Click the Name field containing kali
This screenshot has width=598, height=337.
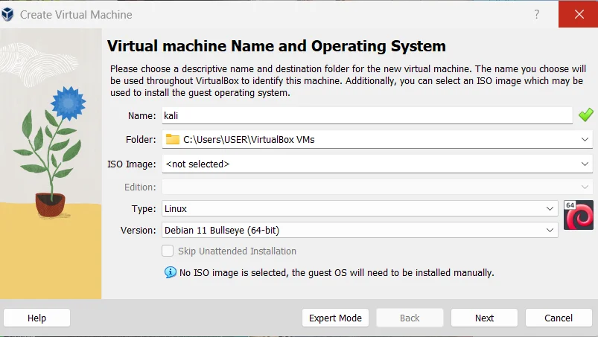(367, 115)
